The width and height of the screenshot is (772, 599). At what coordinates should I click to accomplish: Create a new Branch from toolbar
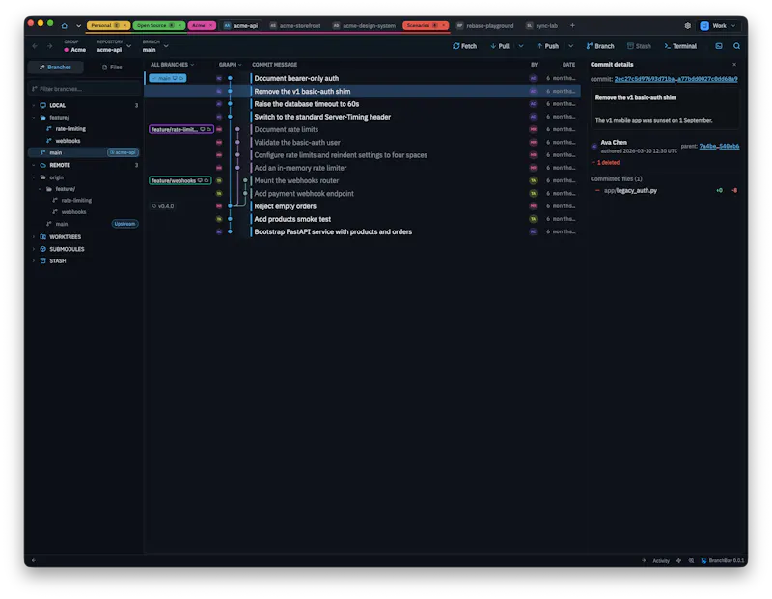click(x=599, y=46)
